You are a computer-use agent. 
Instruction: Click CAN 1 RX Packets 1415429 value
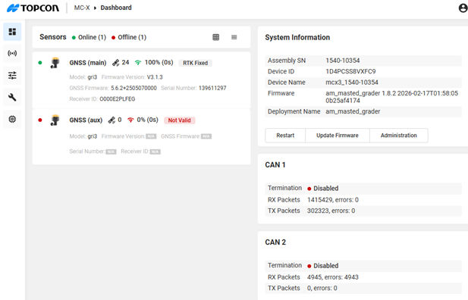pos(333,200)
